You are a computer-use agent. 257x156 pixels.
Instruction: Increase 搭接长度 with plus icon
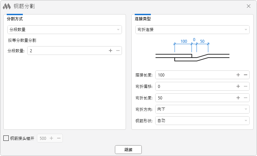(238, 75)
